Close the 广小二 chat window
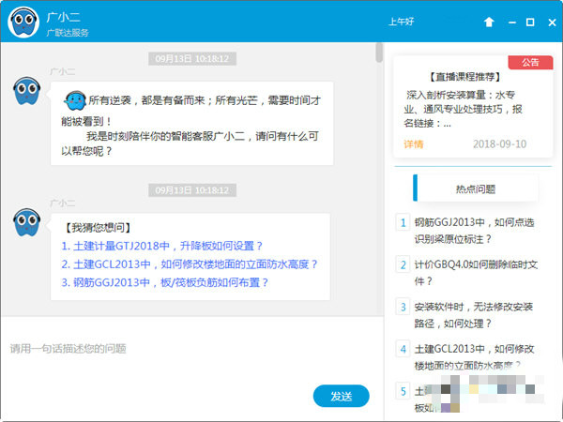This screenshot has height=422, width=563. pos(550,22)
